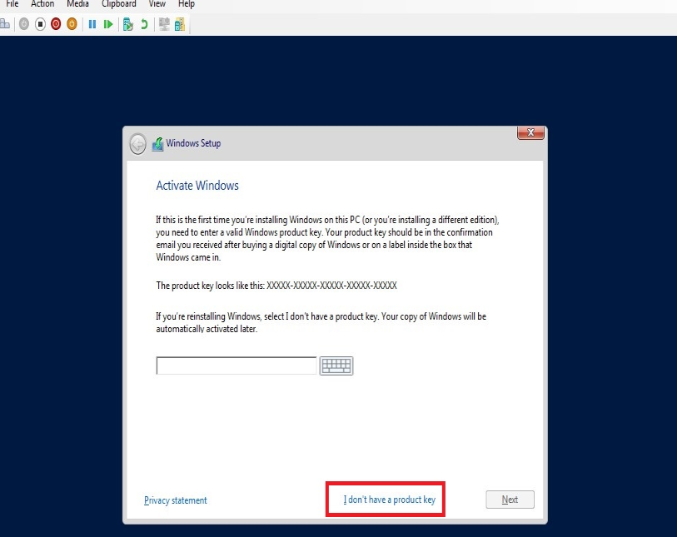Send Ctrl+Alt+Delete using the keyboard toolbar icon
The height and width of the screenshot is (537, 677).
pyautogui.click(x=5, y=24)
